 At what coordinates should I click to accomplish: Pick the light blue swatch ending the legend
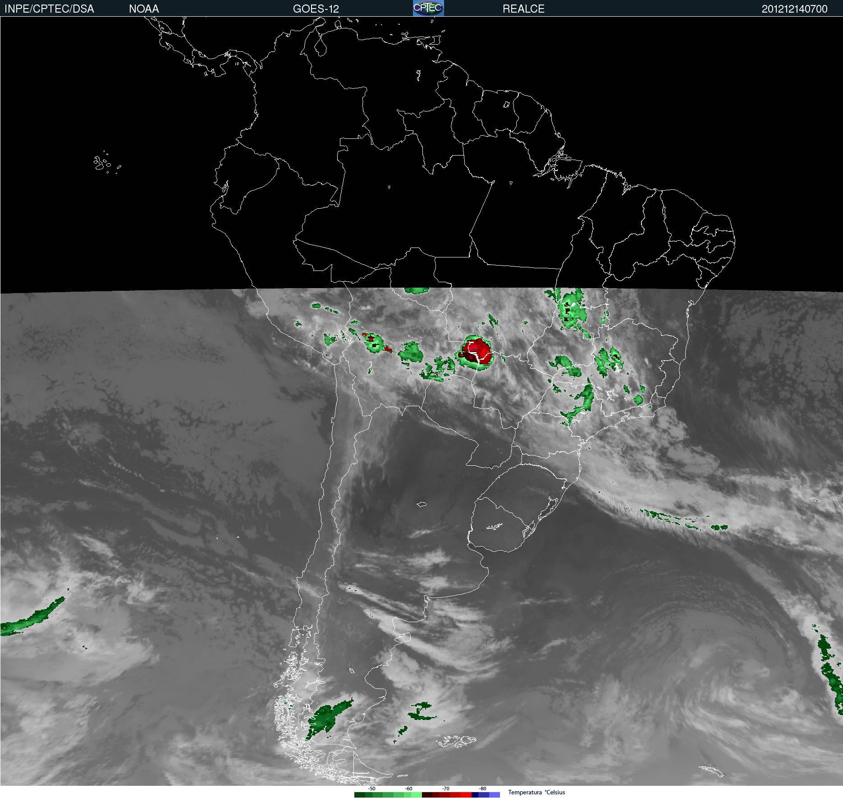click(495, 795)
